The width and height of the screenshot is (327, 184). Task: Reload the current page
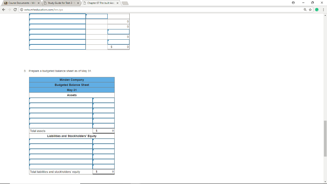point(15,10)
